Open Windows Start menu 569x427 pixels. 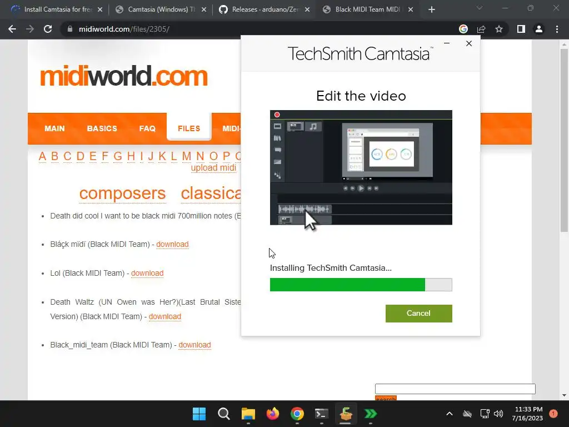tap(199, 414)
